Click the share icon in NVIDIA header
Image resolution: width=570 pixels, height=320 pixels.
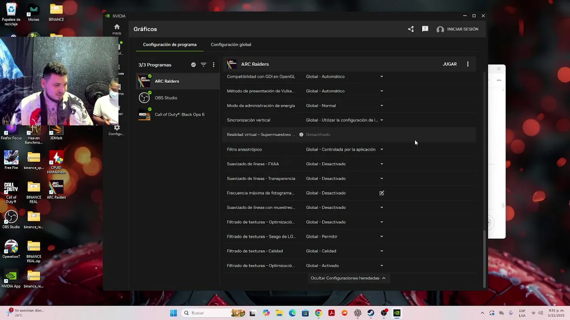pyautogui.click(x=411, y=29)
